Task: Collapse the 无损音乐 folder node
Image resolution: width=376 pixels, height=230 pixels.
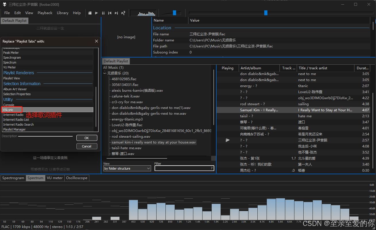Action: [x=105, y=73]
